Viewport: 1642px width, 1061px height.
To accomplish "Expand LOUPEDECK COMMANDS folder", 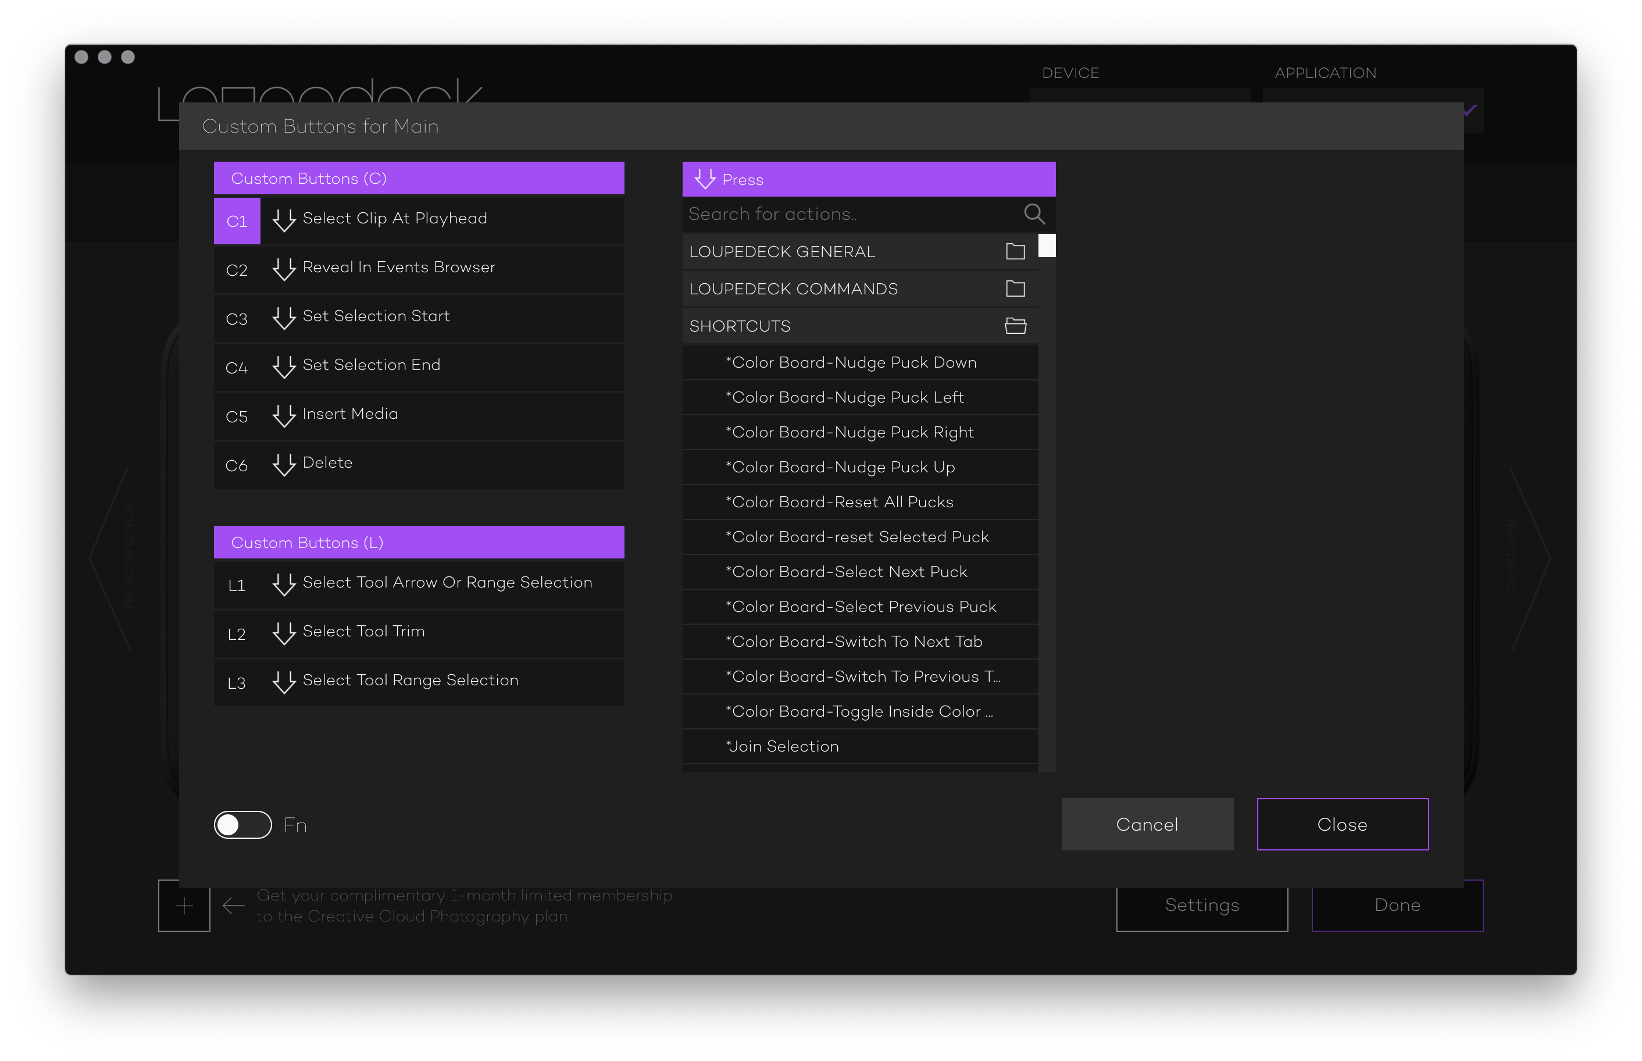I will pos(1015,289).
